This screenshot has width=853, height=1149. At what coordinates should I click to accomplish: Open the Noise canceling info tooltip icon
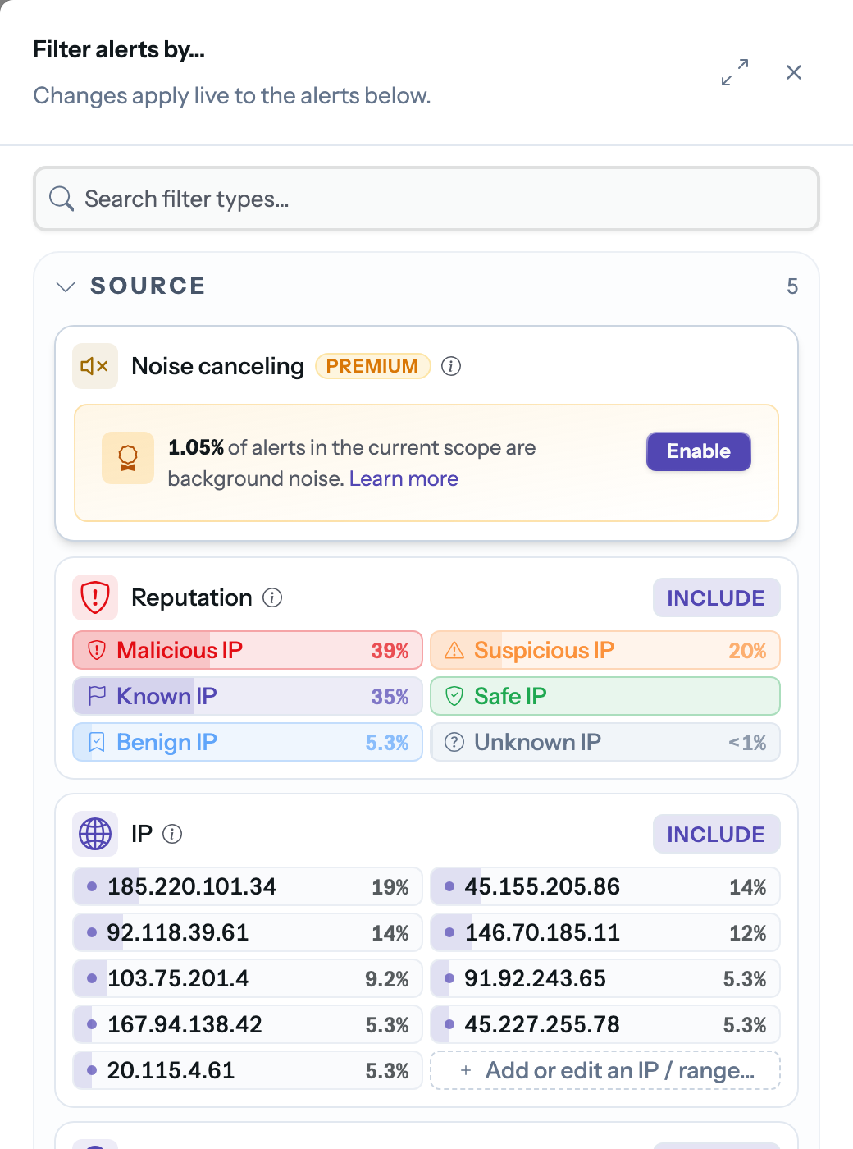(451, 366)
